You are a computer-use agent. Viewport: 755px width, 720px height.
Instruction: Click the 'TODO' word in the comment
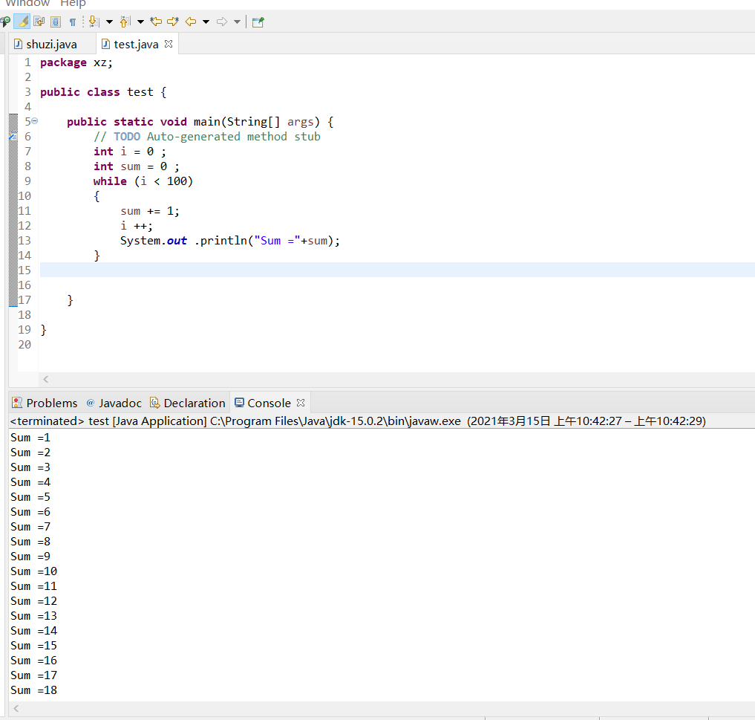click(x=127, y=137)
